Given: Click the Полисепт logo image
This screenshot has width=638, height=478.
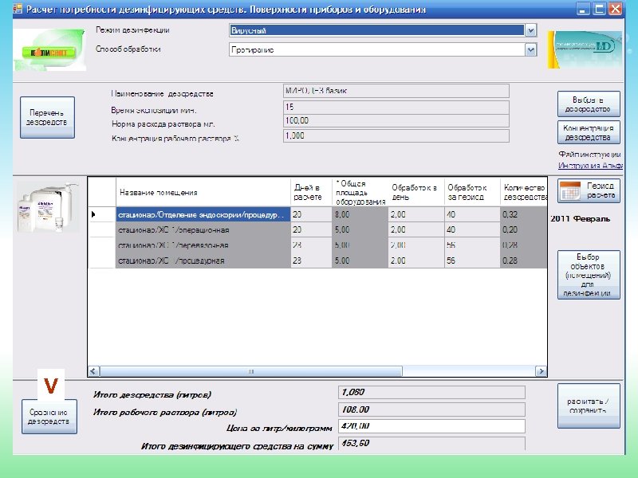Looking at the screenshot, I should pos(49,49).
